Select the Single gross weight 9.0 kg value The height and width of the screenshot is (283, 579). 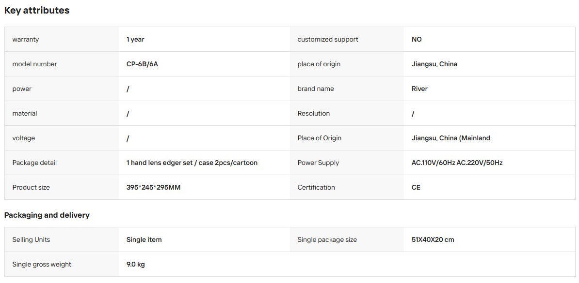(x=135, y=265)
